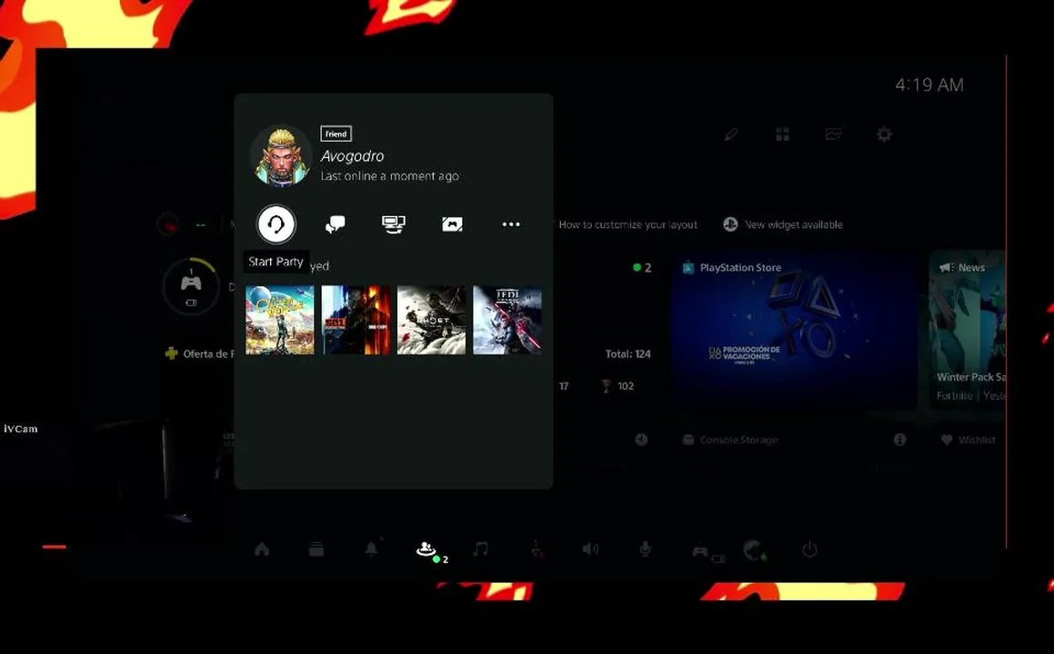The width and height of the screenshot is (1054, 654).
Task: Open the red-marked icon beside Music
Action: 536,550
